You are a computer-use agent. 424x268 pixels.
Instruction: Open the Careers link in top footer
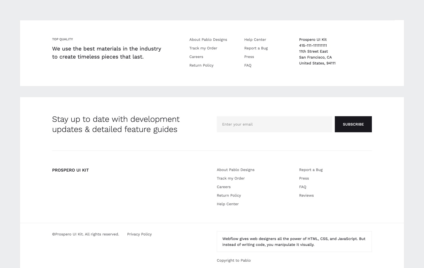pos(196,57)
